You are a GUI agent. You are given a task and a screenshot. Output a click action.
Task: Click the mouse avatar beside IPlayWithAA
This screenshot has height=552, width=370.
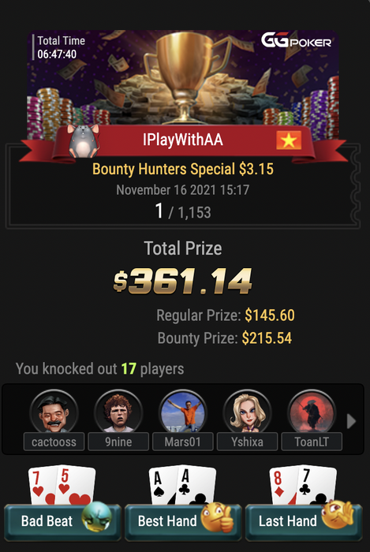click(84, 141)
